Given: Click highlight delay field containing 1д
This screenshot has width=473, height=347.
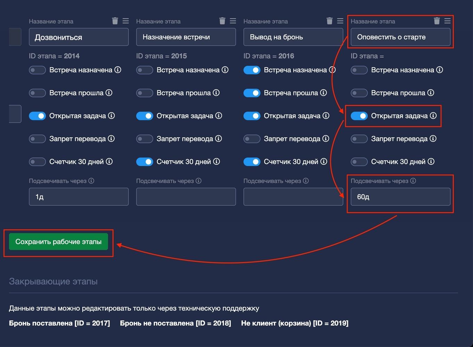Looking at the screenshot, I should [79, 197].
